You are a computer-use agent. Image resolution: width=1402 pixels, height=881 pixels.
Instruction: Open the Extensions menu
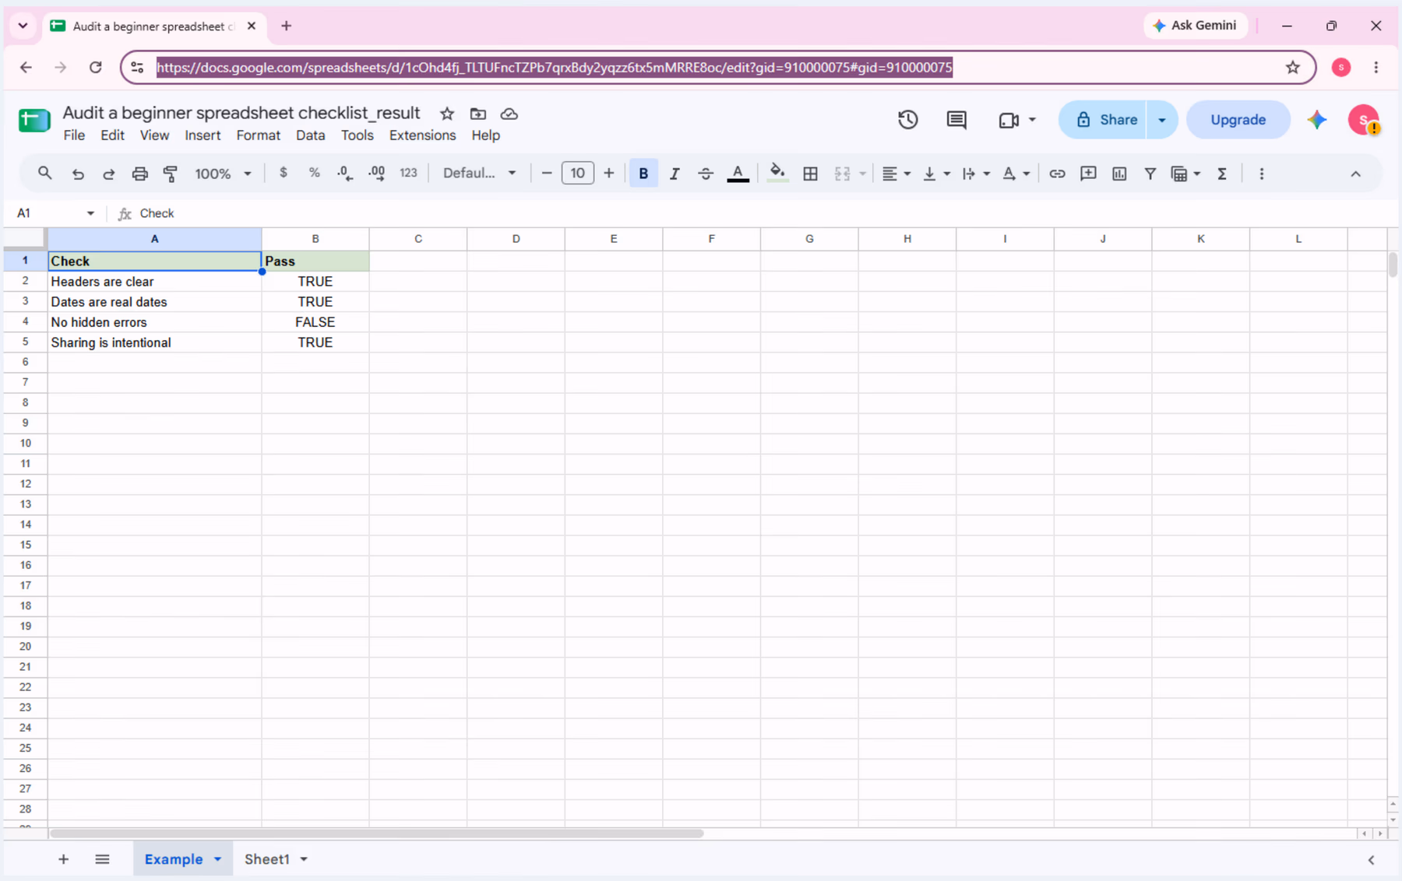click(x=422, y=135)
